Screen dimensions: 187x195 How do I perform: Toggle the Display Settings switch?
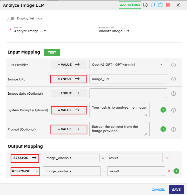tap(10, 18)
